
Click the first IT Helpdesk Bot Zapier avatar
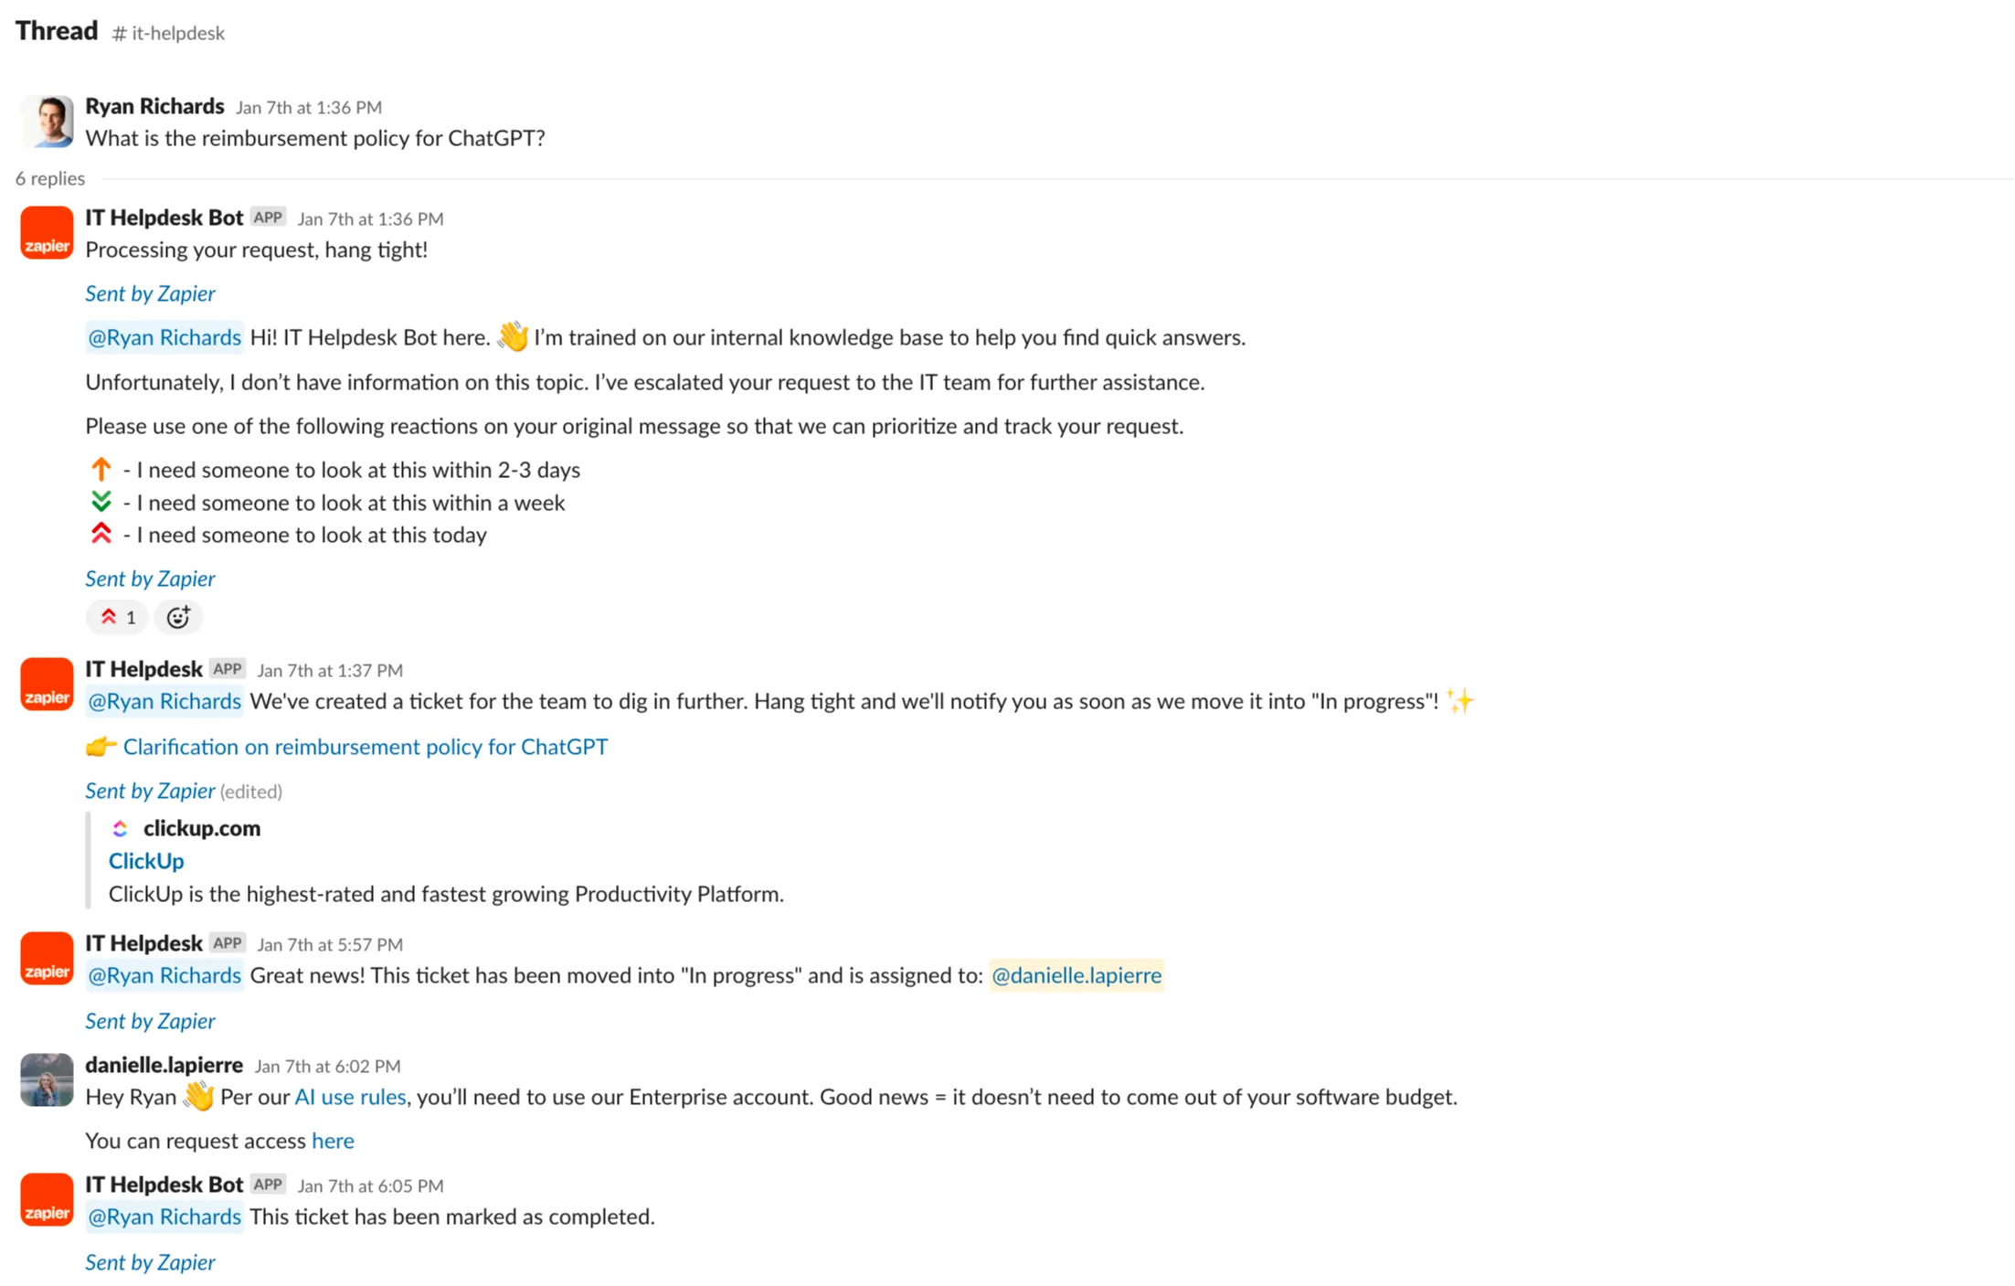(x=47, y=233)
